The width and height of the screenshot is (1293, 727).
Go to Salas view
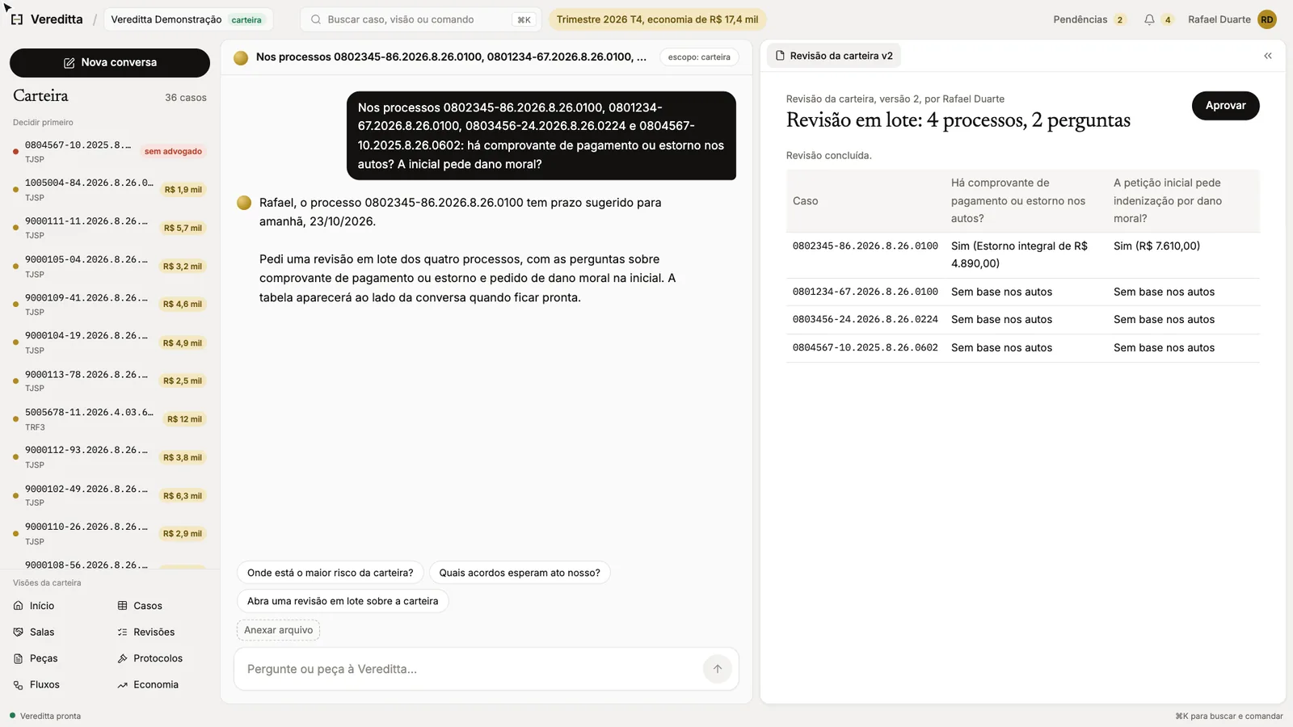click(x=34, y=632)
